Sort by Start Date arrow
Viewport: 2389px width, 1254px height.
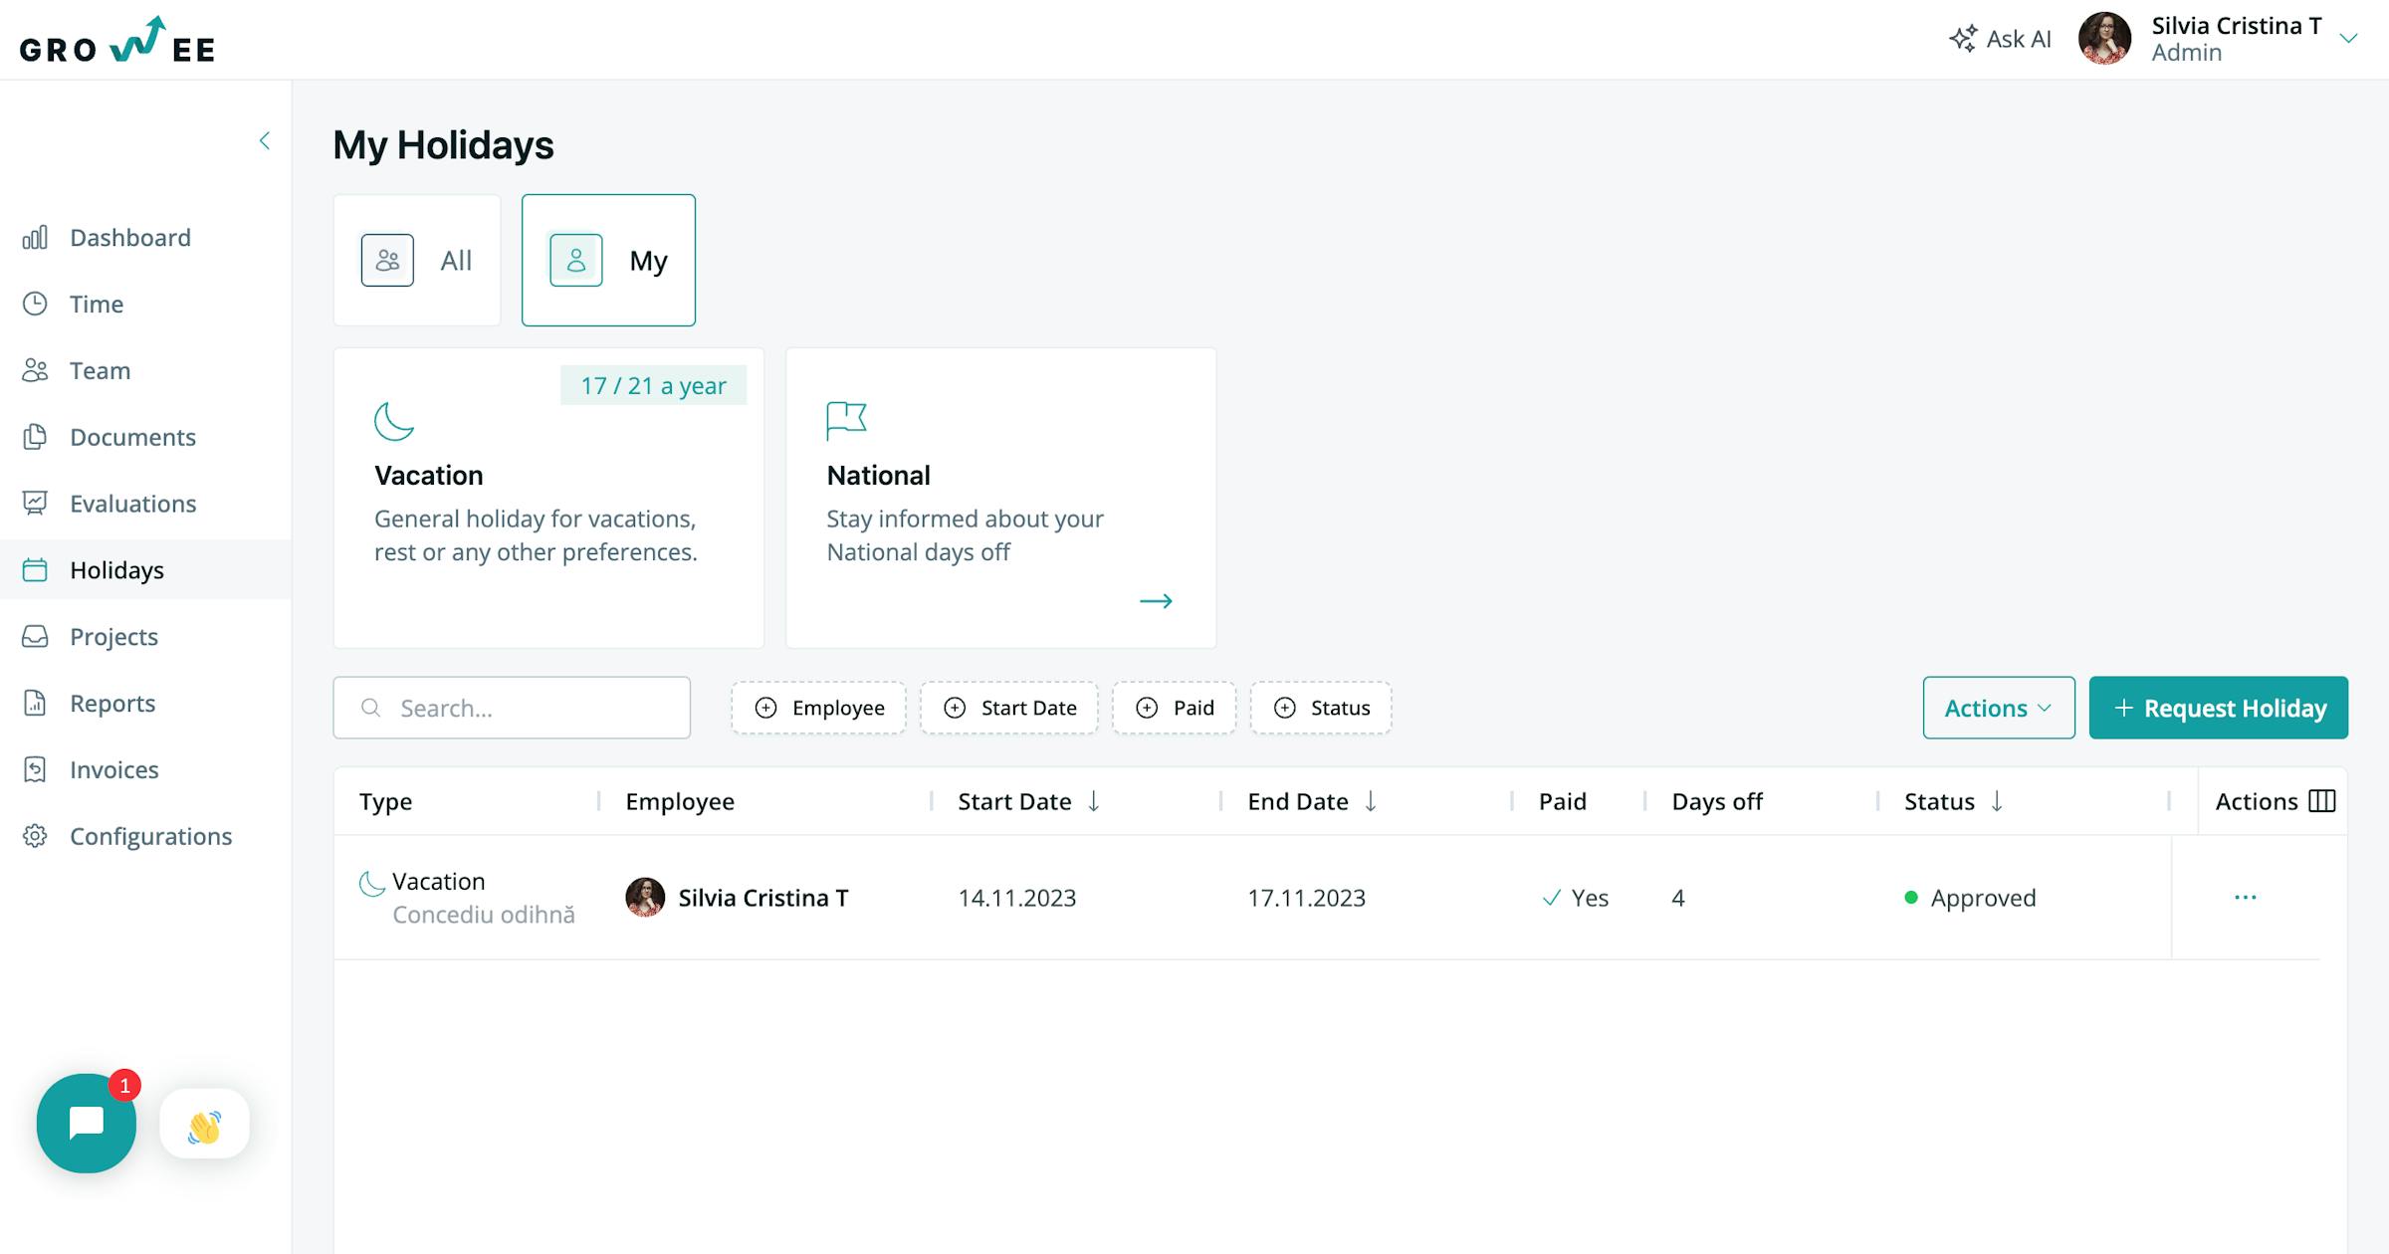[1094, 801]
